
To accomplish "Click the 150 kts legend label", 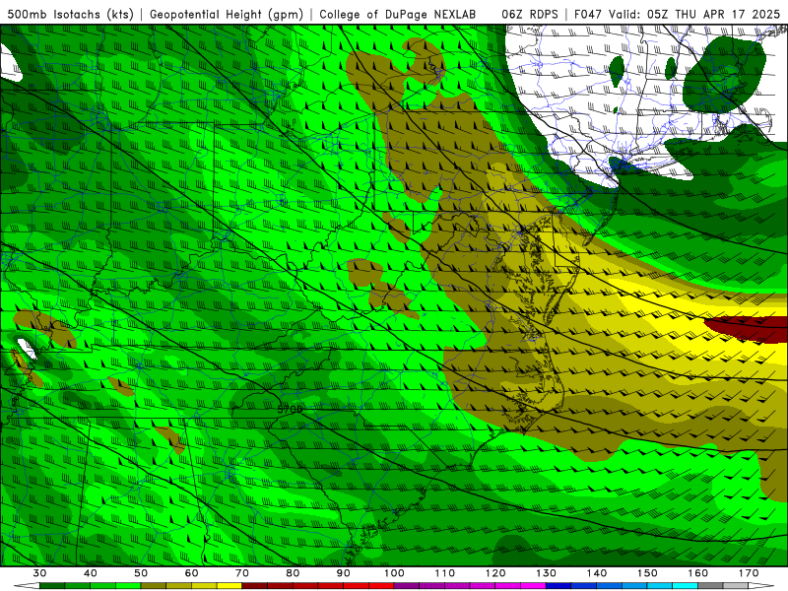I will pos(647,573).
